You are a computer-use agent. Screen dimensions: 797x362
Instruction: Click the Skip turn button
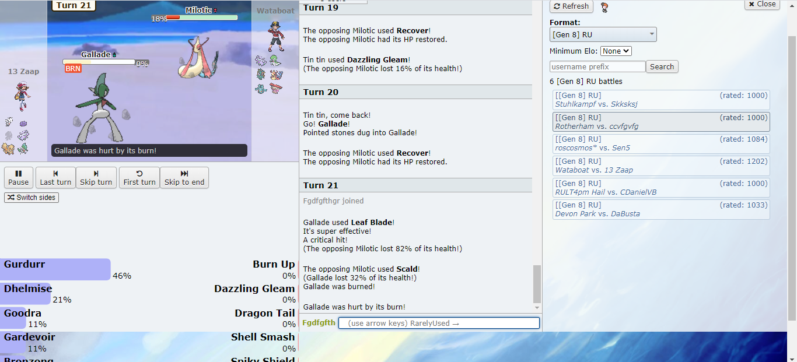tap(96, 178)
